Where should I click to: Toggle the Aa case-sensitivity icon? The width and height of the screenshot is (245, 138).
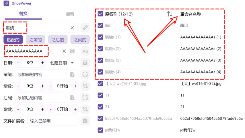coord(85,51)
